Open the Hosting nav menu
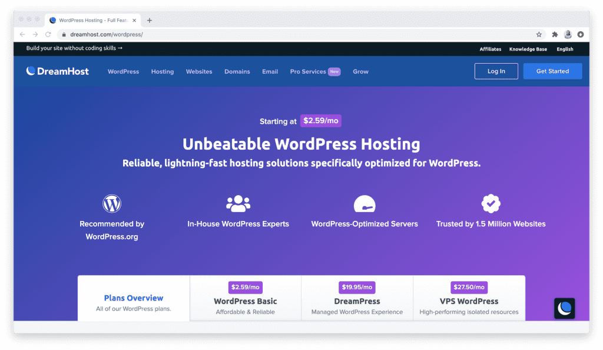 click(x=163, y=71)
